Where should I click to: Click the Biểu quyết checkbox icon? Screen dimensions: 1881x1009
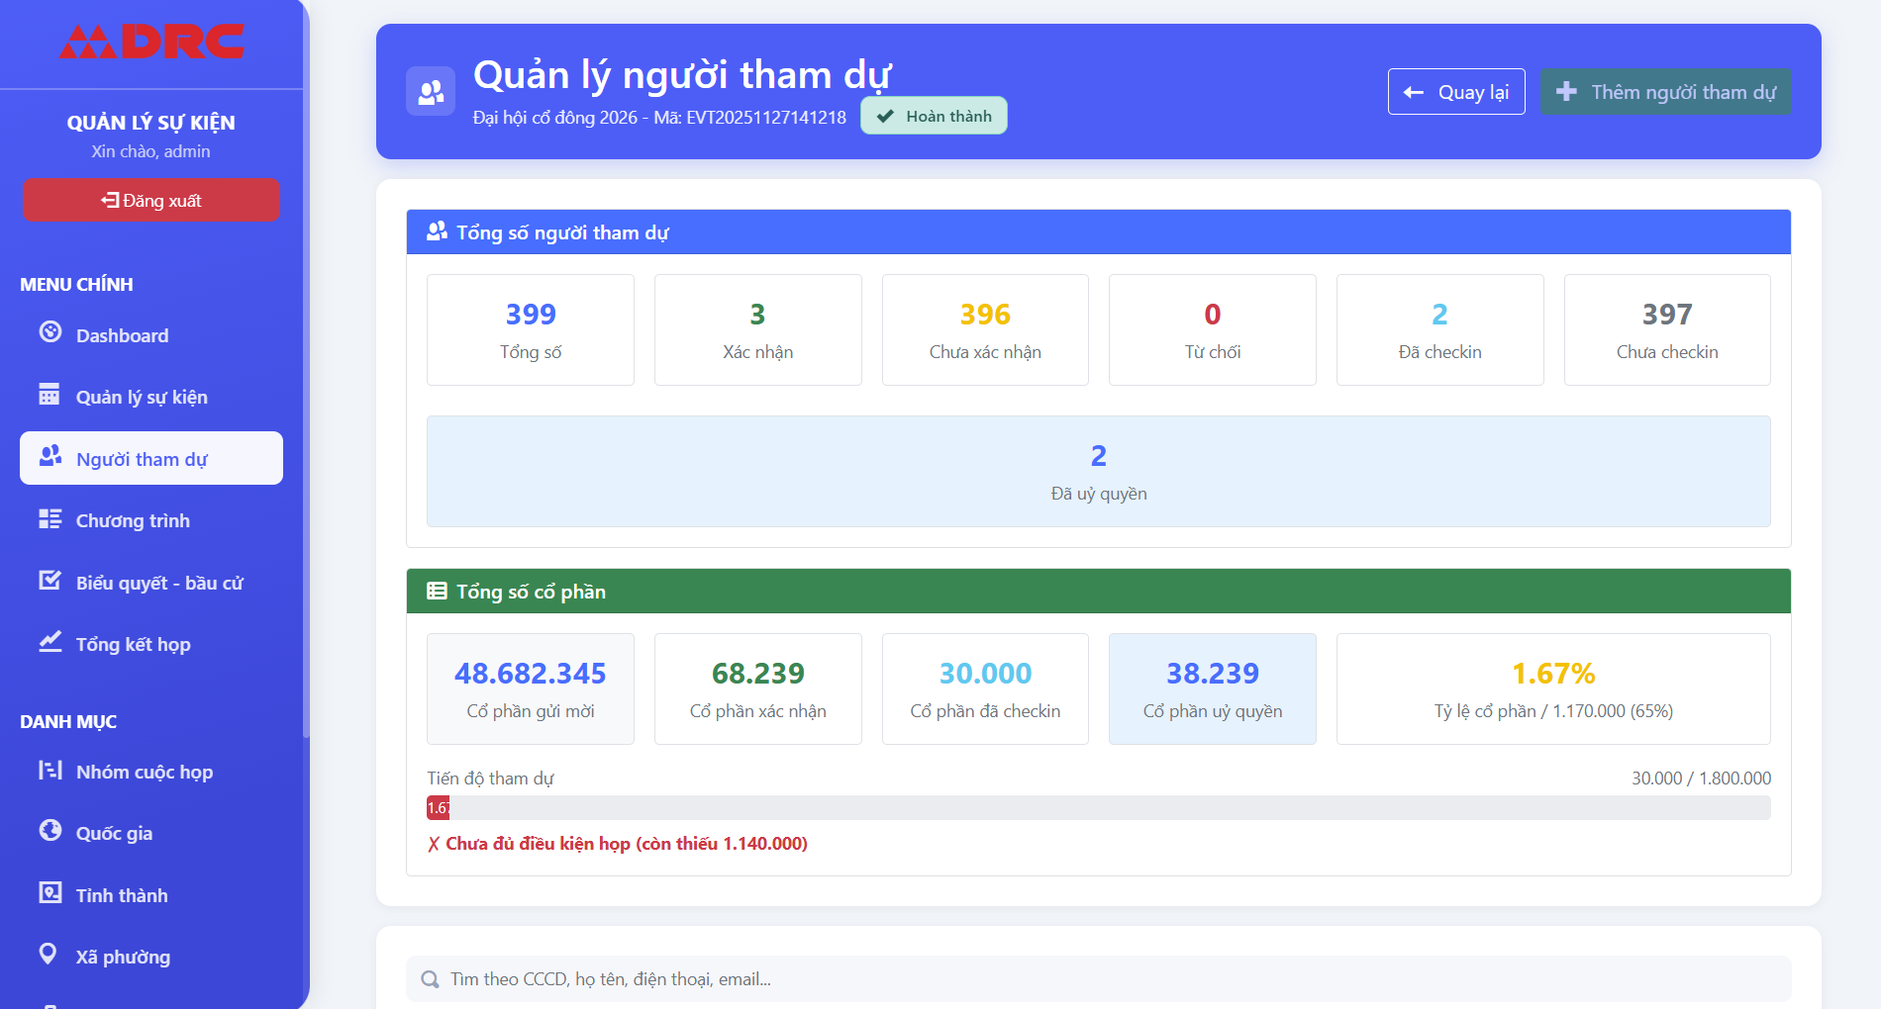coord(49,581)
